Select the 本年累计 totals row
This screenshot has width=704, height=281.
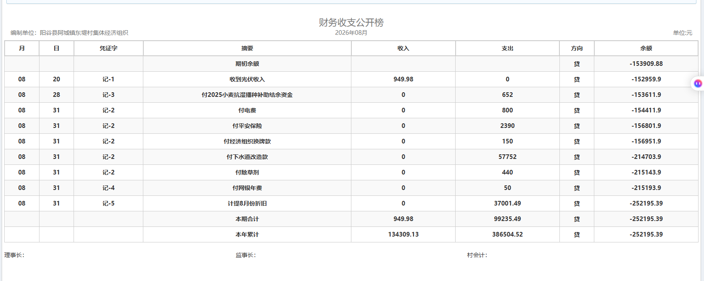351,234
